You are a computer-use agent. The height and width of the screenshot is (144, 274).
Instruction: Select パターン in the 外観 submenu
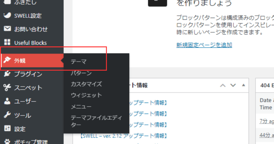[81, 73]
